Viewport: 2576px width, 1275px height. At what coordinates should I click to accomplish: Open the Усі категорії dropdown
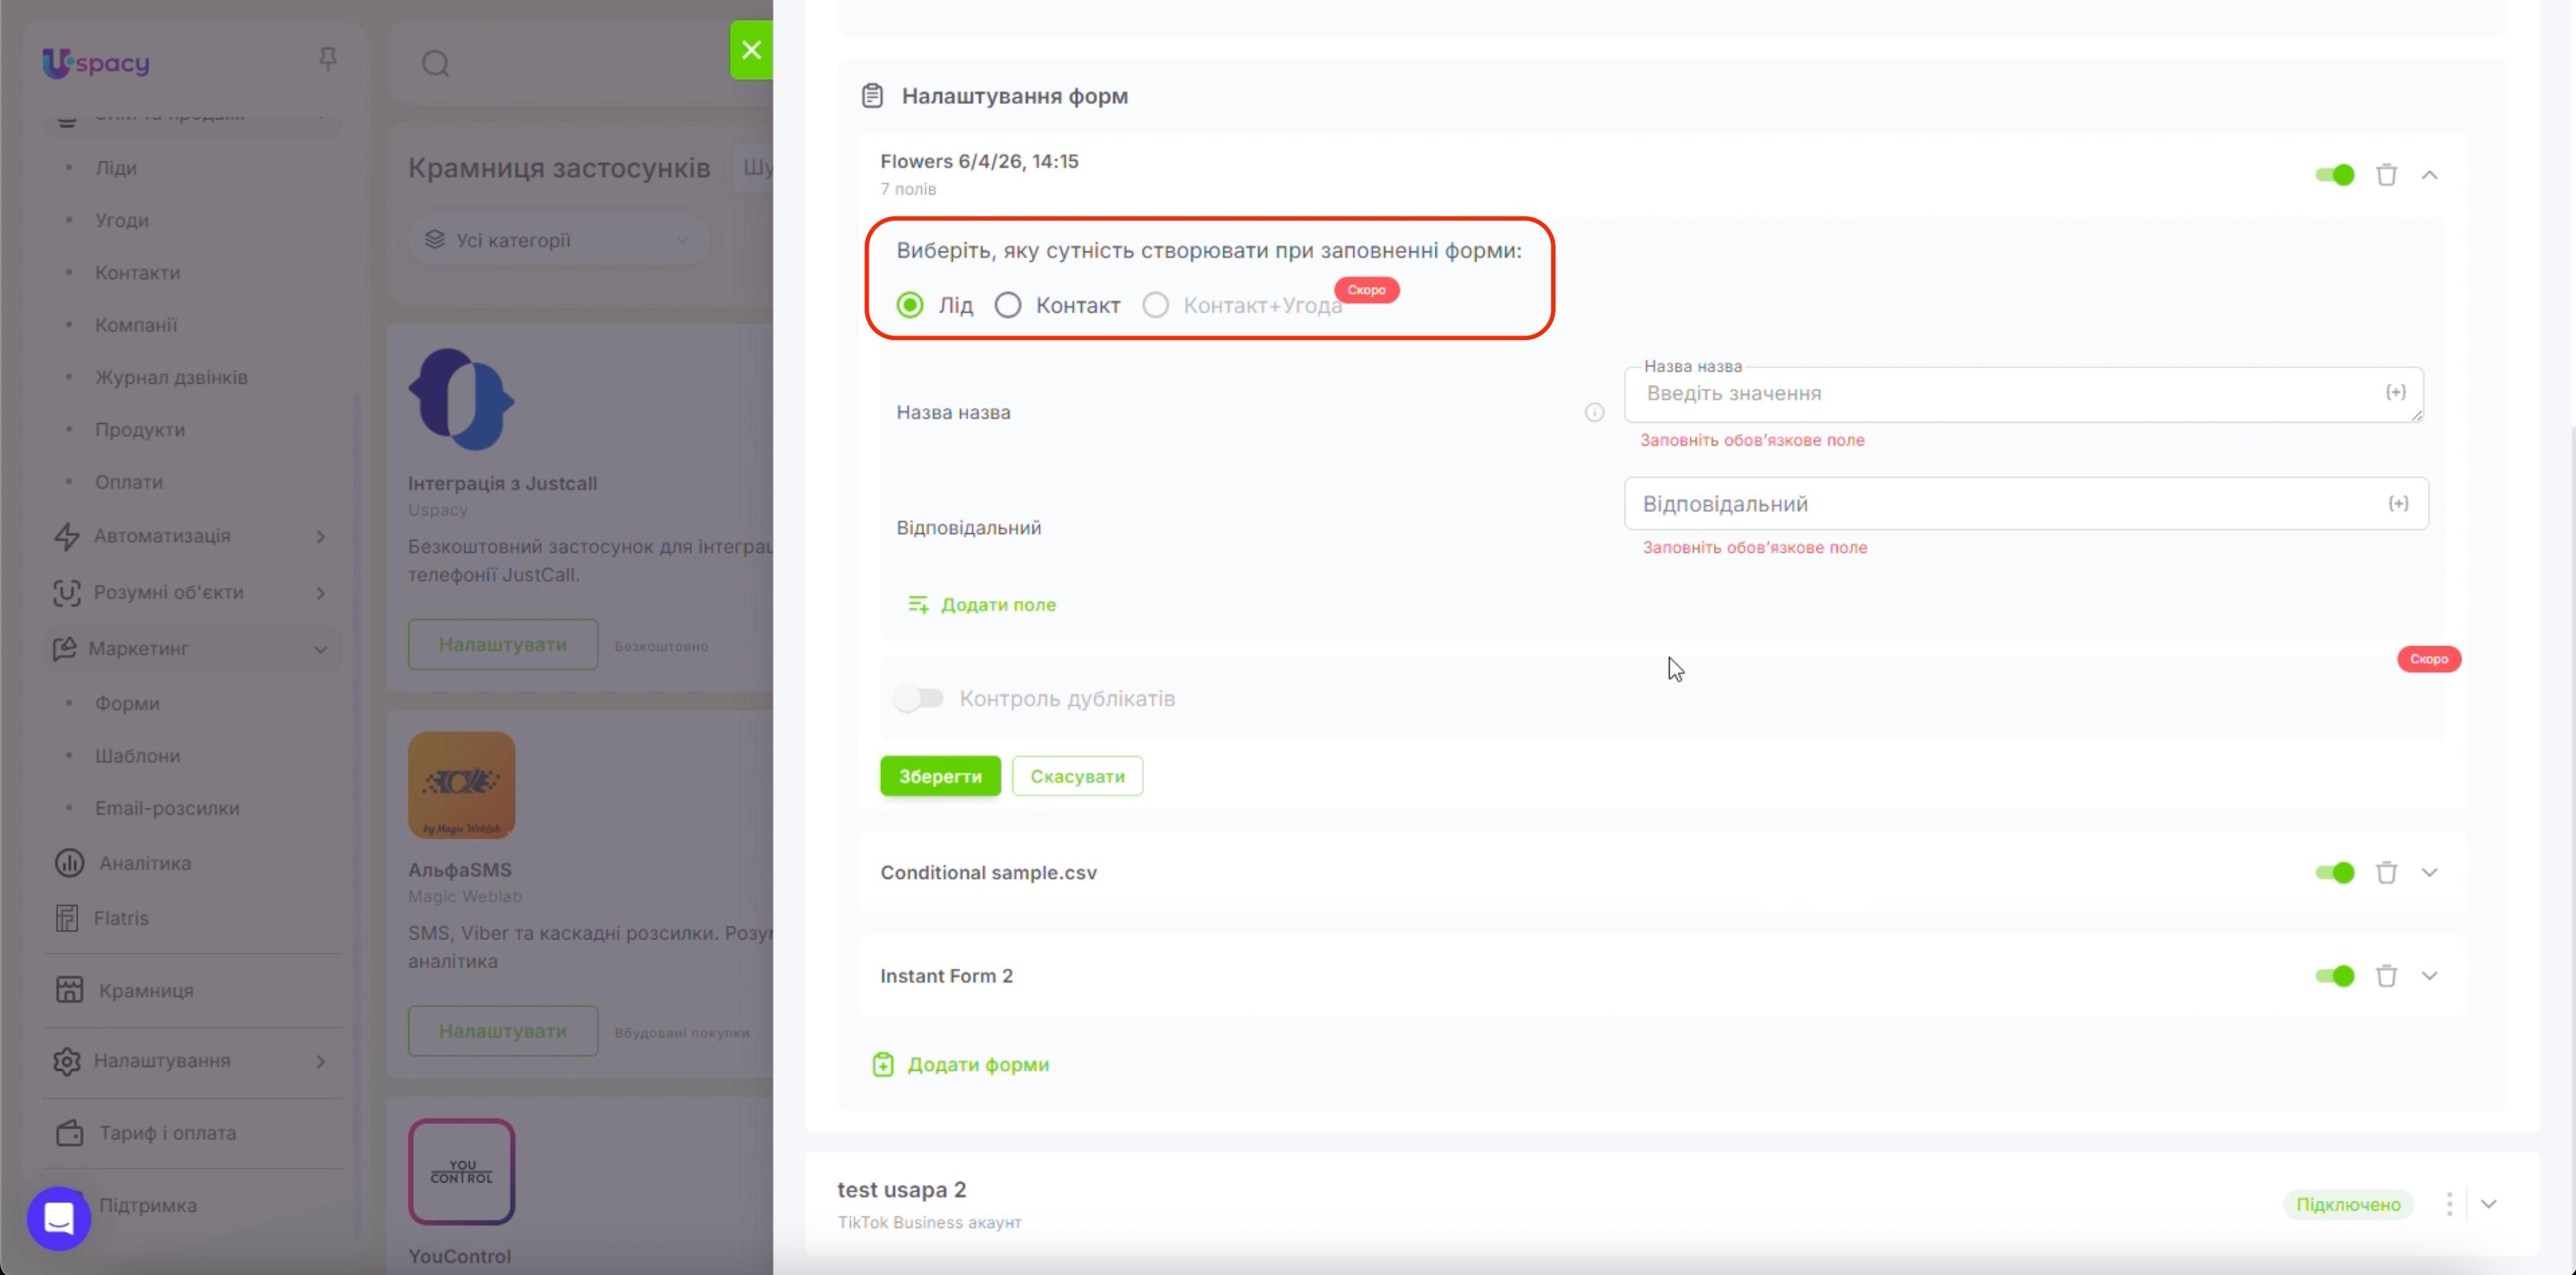tap(559, 240)
